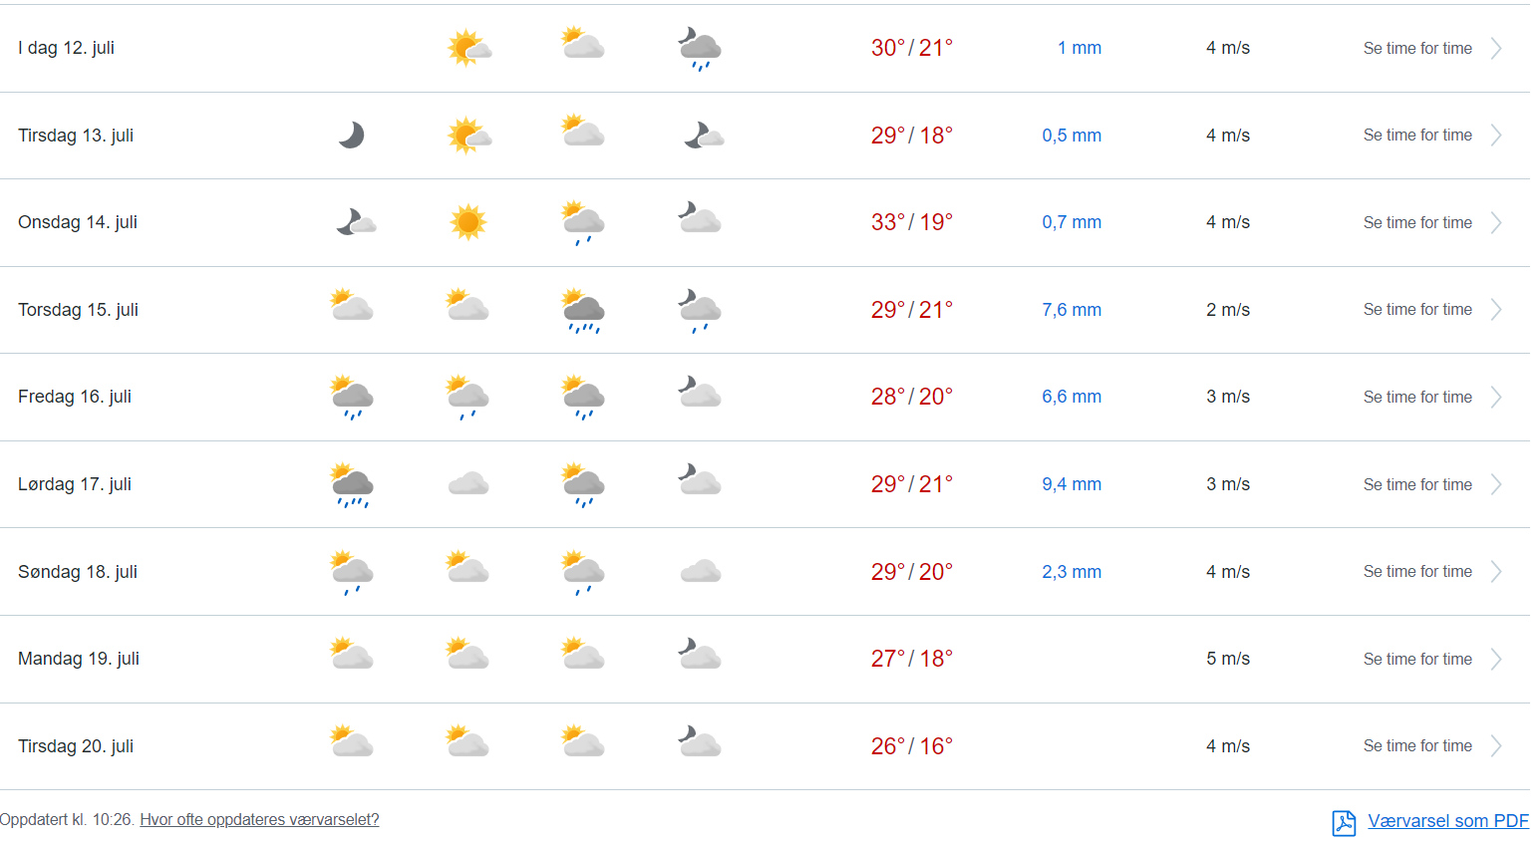Image resolution: width=1540 pixels, height=843 pixels.
Task: Open 'Se time for time' for Lørdag 17. juli
Action: click(x=1417, y=485)
